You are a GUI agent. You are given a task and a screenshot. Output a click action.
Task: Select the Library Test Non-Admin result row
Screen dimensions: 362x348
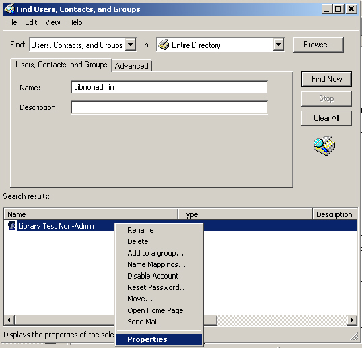click(x=180, y=226)
